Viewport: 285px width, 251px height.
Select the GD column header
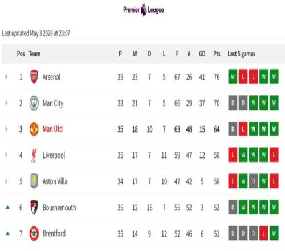(x=202, y=54)
